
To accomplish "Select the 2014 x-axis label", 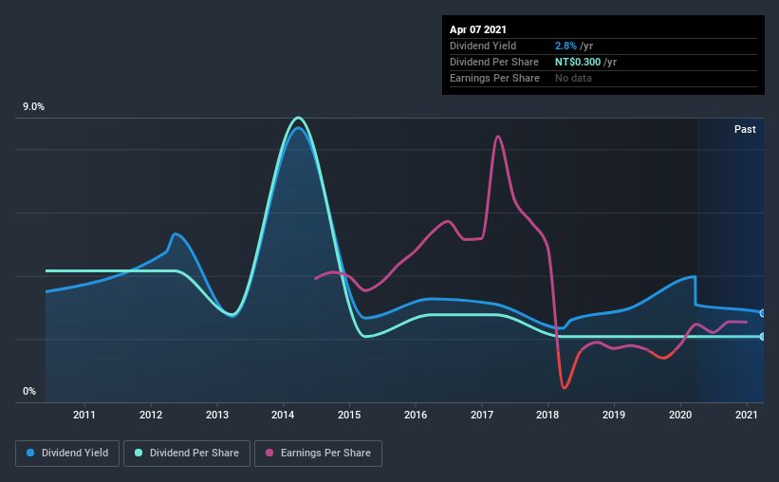I will point(283,415).
